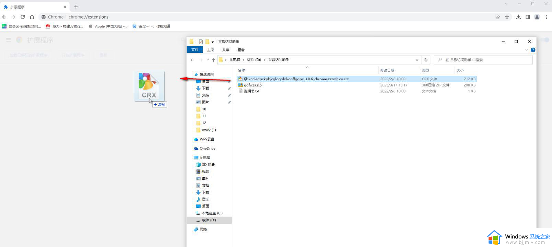
Task: Refresh the Explorer folder view
Action: point(426,60)
